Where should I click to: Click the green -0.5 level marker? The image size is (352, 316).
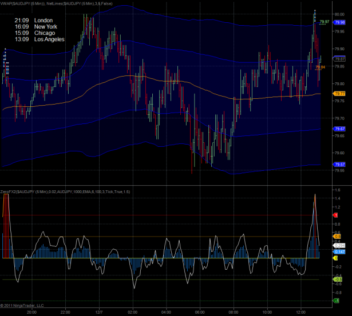coord(338,279)
